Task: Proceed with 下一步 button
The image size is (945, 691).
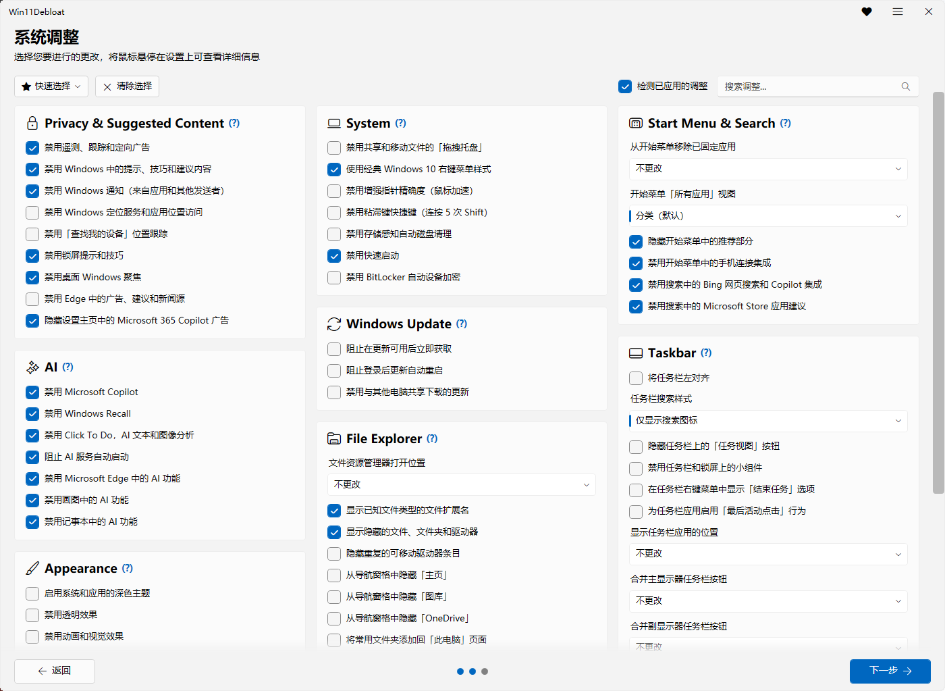Action: coord(890,671)
